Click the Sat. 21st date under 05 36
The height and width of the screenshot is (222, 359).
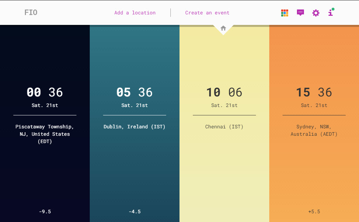(x=135, y=105)
